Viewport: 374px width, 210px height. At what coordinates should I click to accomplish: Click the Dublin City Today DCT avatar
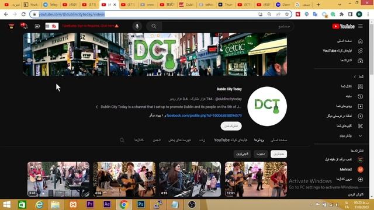pos(267,106)
